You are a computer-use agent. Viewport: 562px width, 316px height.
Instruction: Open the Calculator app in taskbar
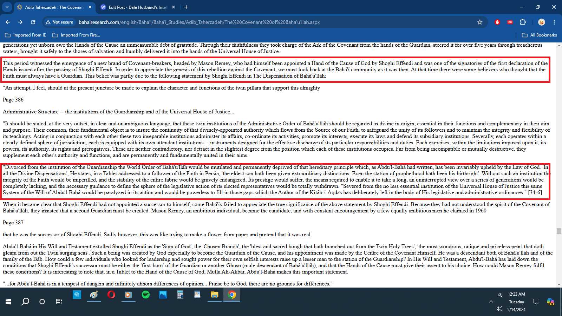pos(180,295)
